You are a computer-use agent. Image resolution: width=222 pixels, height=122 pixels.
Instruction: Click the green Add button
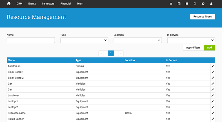(x=209, y=47)
